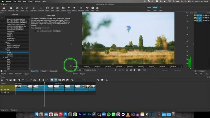This screenshot has width=210, height=118.
Task: Open the Peak Meter panel
Action: (33, 9)
